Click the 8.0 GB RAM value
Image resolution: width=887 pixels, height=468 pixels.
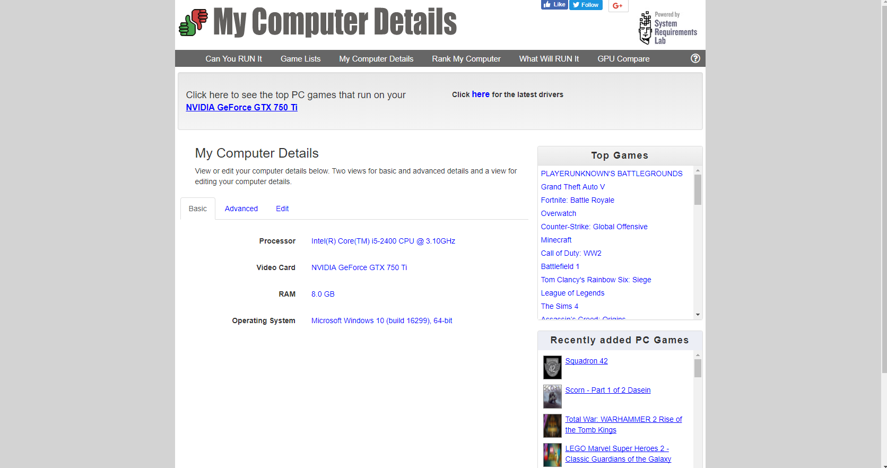[x=323, y=294]
